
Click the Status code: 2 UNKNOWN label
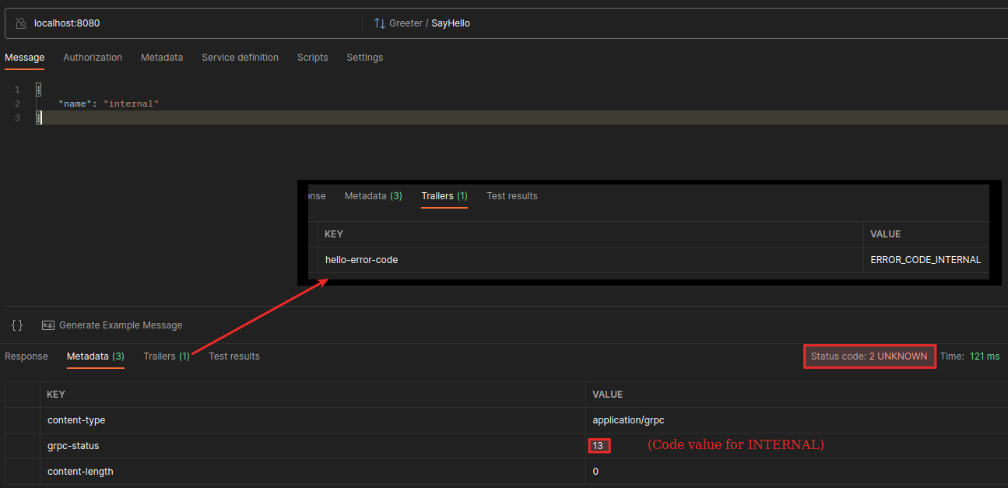tap(869, 356)
